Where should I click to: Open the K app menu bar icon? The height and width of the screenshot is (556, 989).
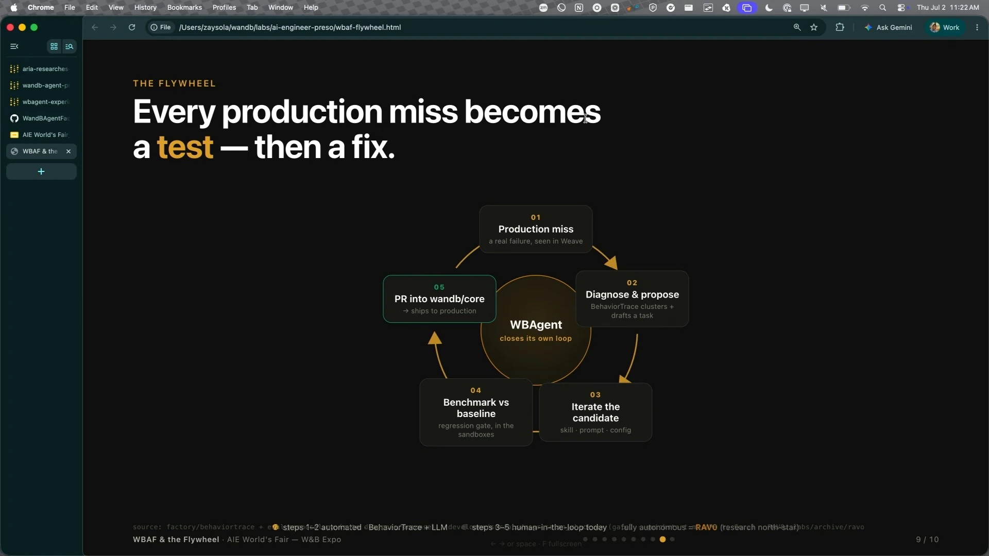click(726, 7)
